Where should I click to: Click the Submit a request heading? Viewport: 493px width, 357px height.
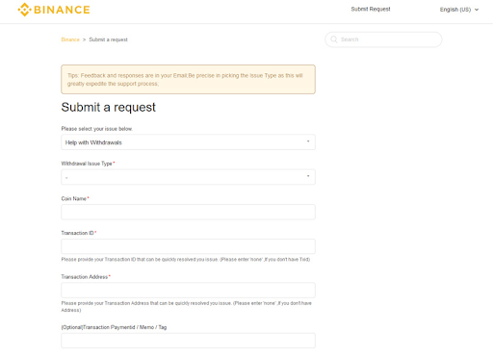coord(108,107)
